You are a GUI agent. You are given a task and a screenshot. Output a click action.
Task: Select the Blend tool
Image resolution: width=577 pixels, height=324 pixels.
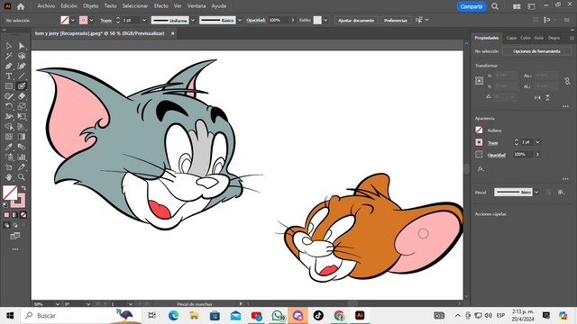(x=22, y=147)
